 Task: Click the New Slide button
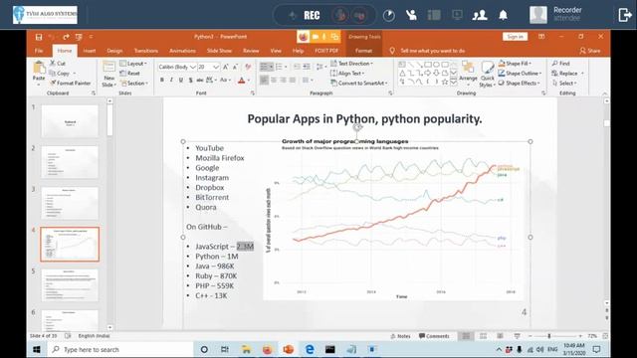(x=108, y=74)
